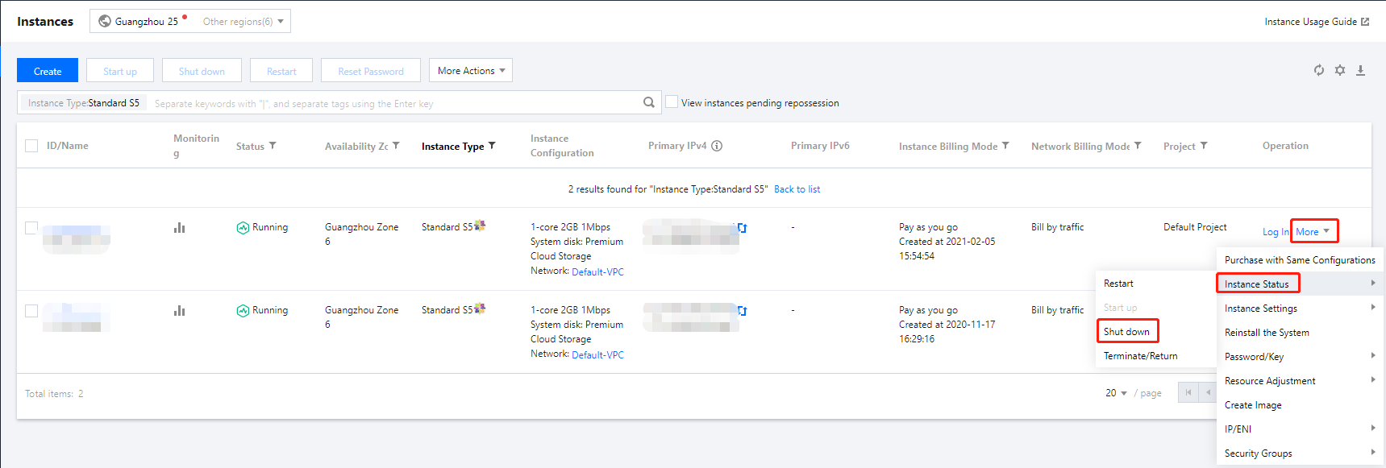The width and height of the screenshot is (1386, 468).
Task: Toggle the select-all instances checkbox
Action: [31, 146]
